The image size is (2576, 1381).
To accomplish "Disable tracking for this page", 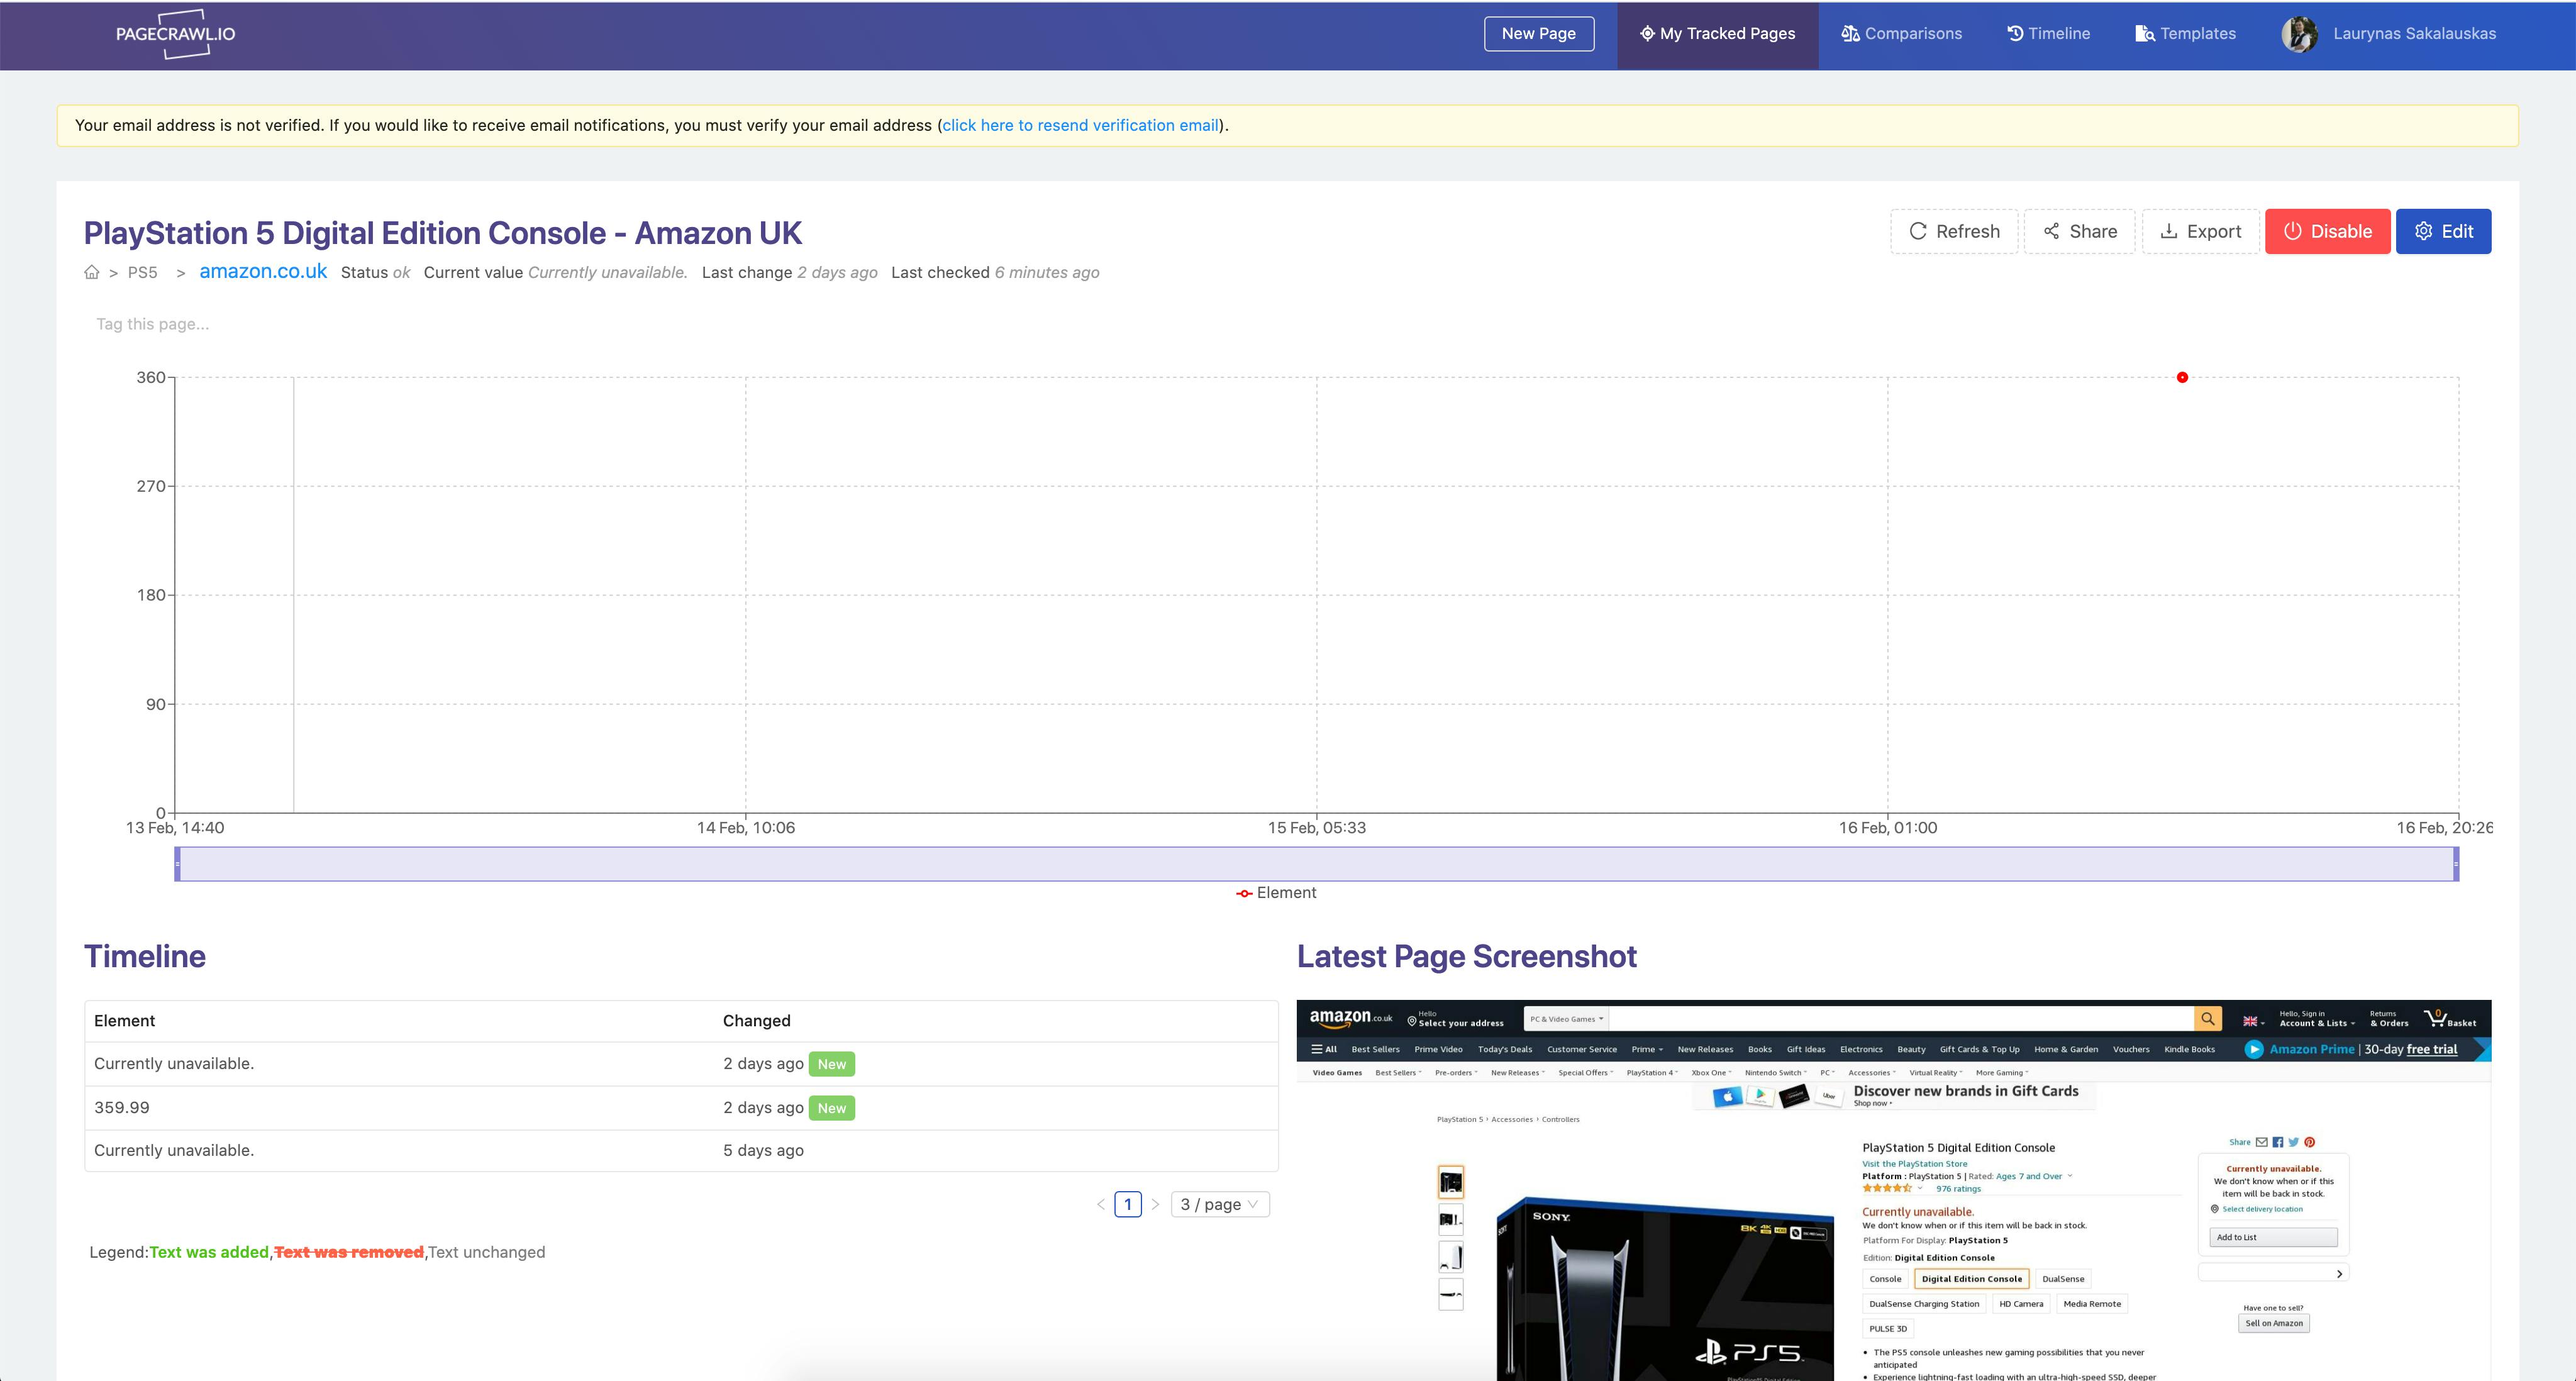I will click(x=2327, y=231).
